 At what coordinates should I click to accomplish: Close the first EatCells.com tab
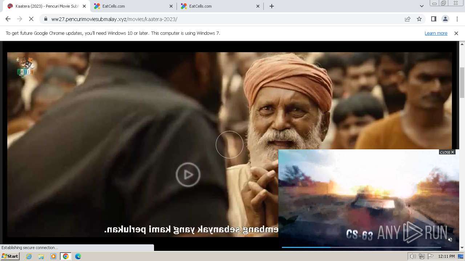171,6
